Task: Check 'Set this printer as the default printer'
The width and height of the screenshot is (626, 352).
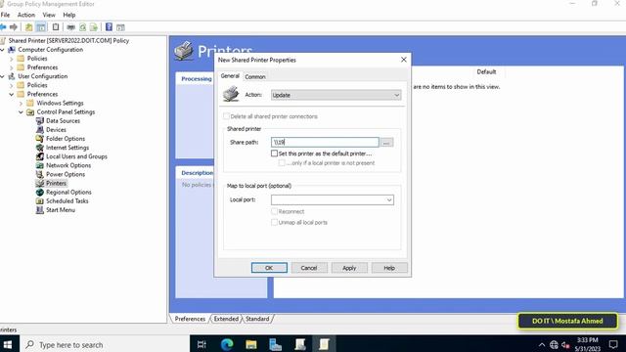Action: pyautogui.click(x=274, y=154)
